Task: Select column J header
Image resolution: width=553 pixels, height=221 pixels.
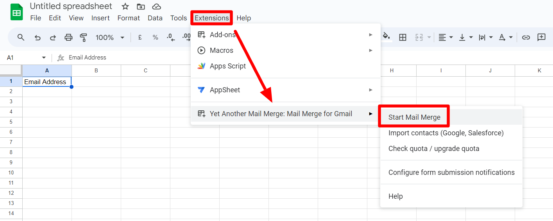Action: 490,70
